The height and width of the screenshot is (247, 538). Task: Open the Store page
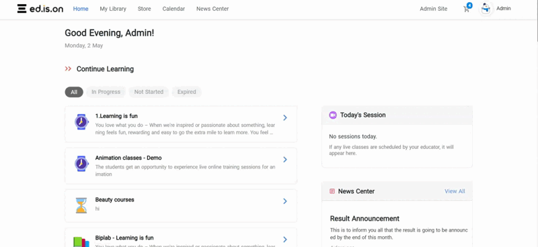click(144, 9)
